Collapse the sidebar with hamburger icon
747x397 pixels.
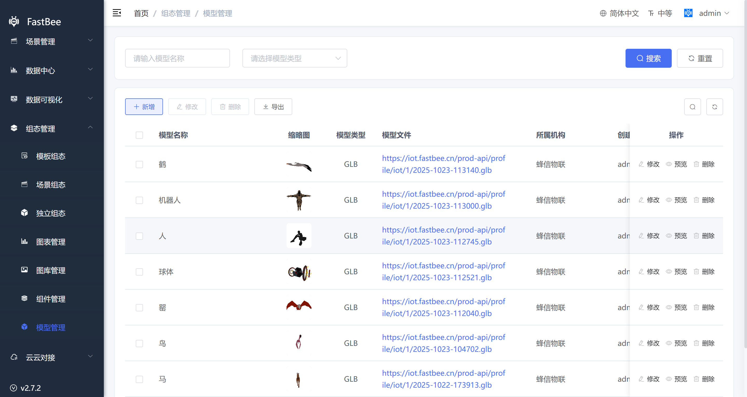pos(117,13)
